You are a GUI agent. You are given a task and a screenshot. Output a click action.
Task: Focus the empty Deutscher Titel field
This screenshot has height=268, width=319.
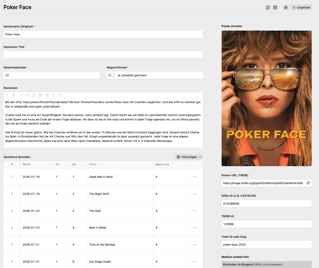[103, 55]
